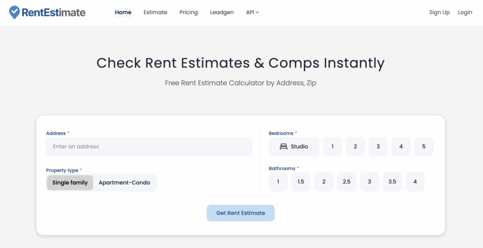Open the Leadgen page
The height and width of the screenshot is (248, 483).
222,12
